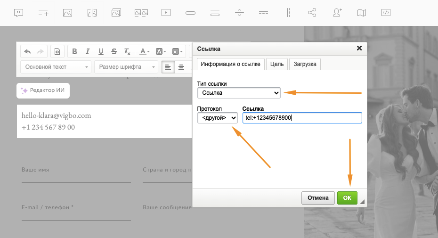
Task: Toggle bold formatting in text editor
Action: pyautogui.click(x=74, y=52)
